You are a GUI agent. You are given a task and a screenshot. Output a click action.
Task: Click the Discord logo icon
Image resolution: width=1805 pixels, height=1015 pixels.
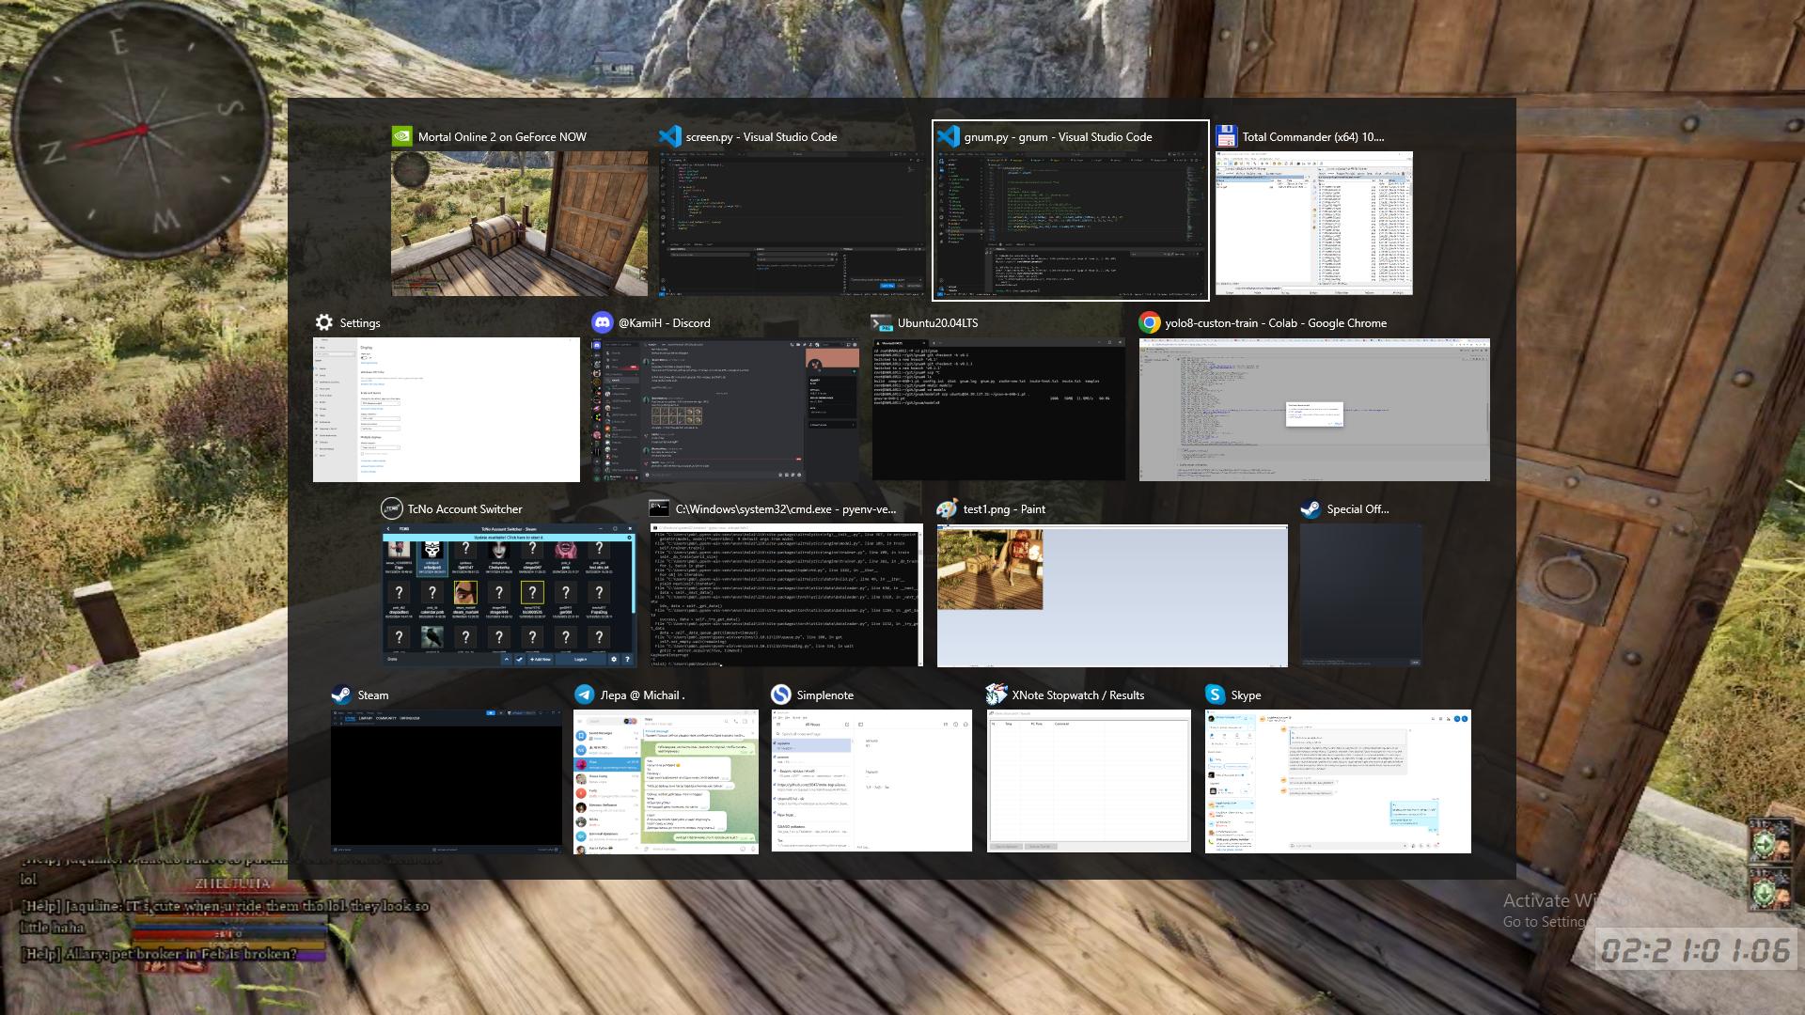[x=602, y=322]
